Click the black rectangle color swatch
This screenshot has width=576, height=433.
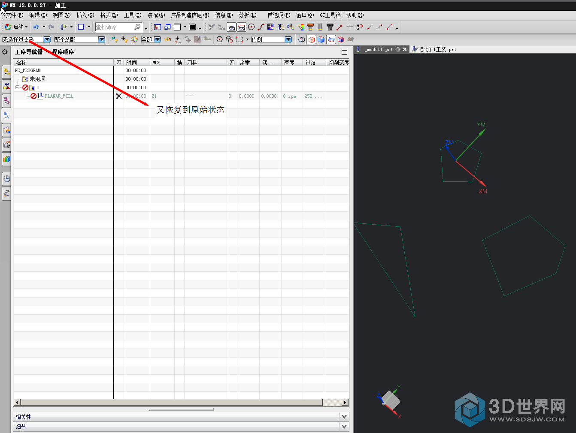coord(192,27)
